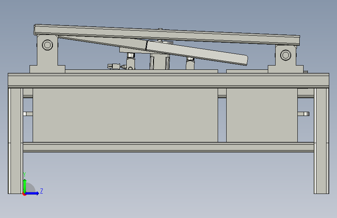The image size is (337, 218).
Task: Click the green Y axis arrow of the triad
Action: point(25,186)
